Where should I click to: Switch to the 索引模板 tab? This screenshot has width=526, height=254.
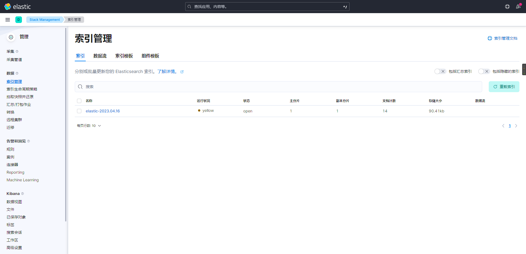pyautogui.click(x=124, y=56)
